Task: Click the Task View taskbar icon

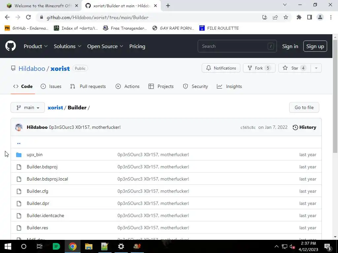Action: point(40,246)
